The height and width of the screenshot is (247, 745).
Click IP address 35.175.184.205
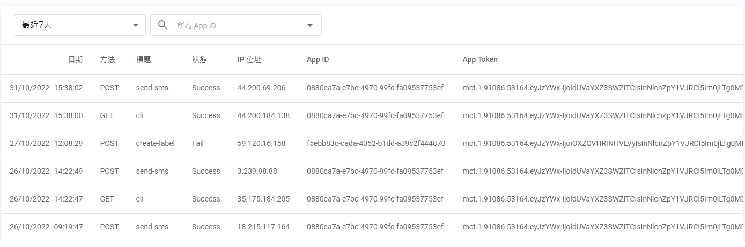(263, 199)
